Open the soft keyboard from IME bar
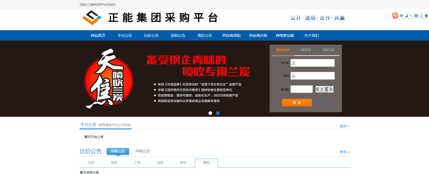Viewport: 429px width, 174px height. point(416,16)
